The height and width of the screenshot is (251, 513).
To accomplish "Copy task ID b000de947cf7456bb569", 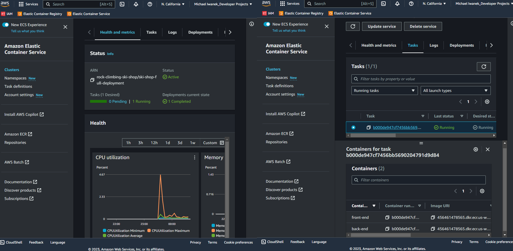I will (x=369, y=127).
